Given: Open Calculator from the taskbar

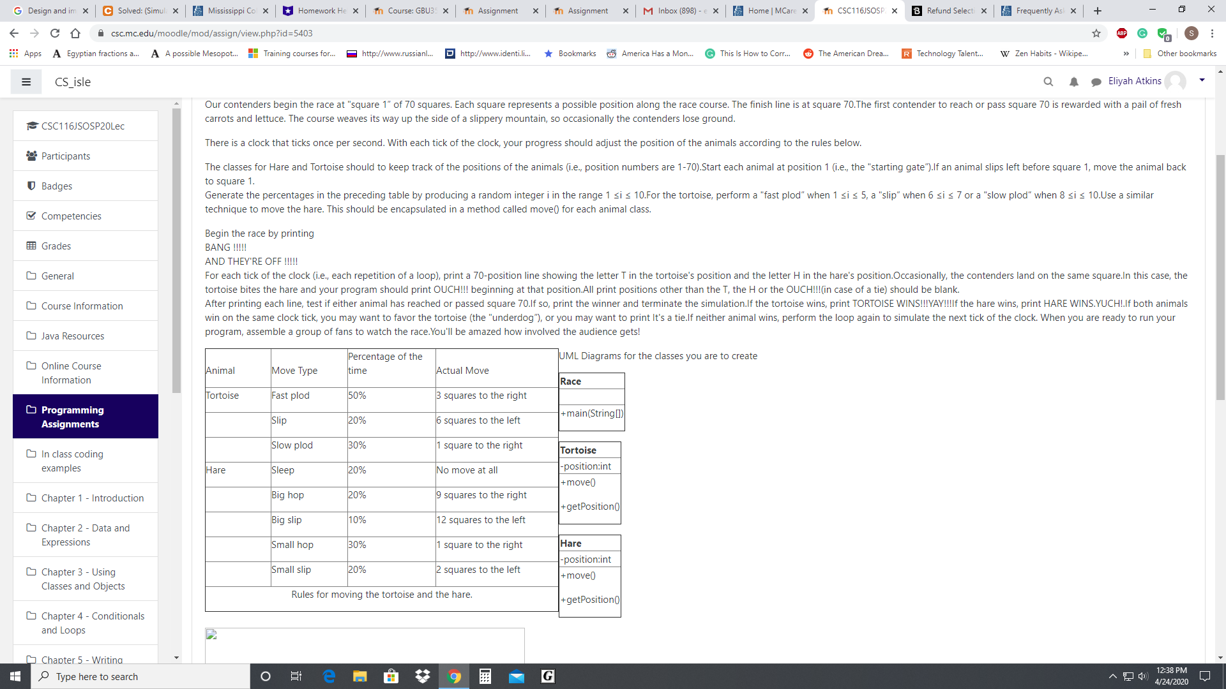Looking at the screenshot, I should tap(485, 676).
